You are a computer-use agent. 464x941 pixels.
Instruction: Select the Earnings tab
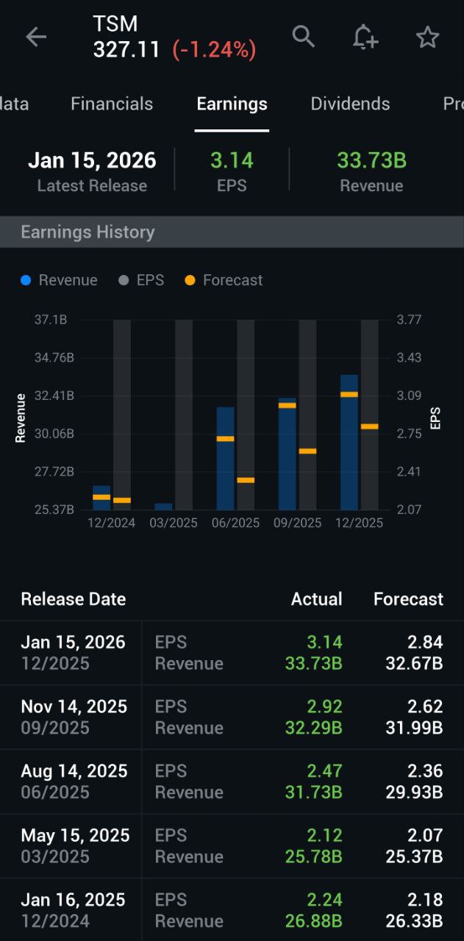(x=232, y=104)
